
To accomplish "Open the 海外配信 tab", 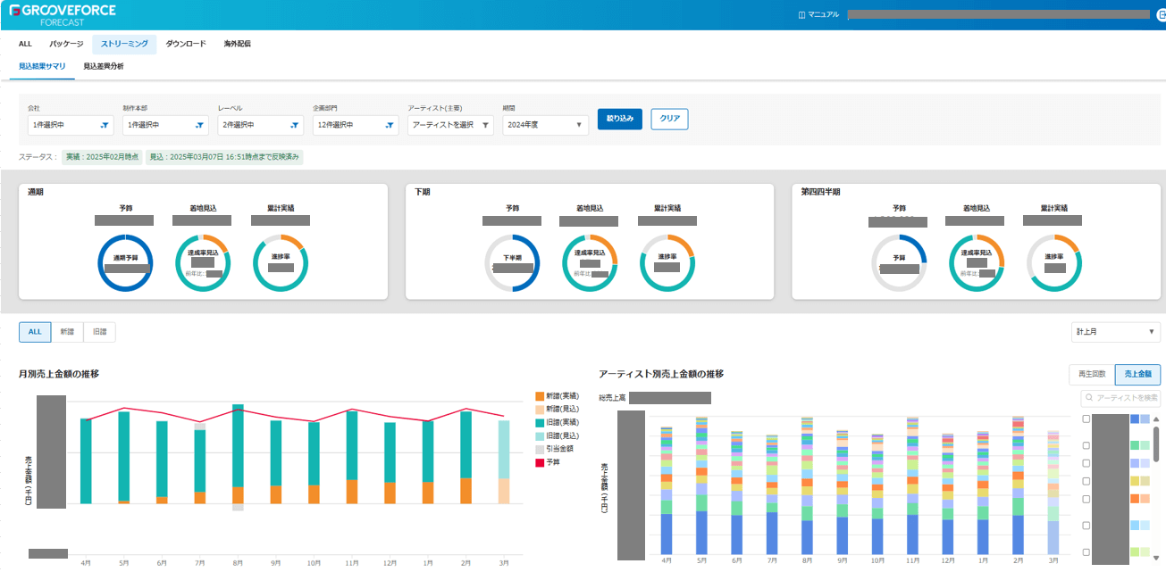I will tap(238, 44).
